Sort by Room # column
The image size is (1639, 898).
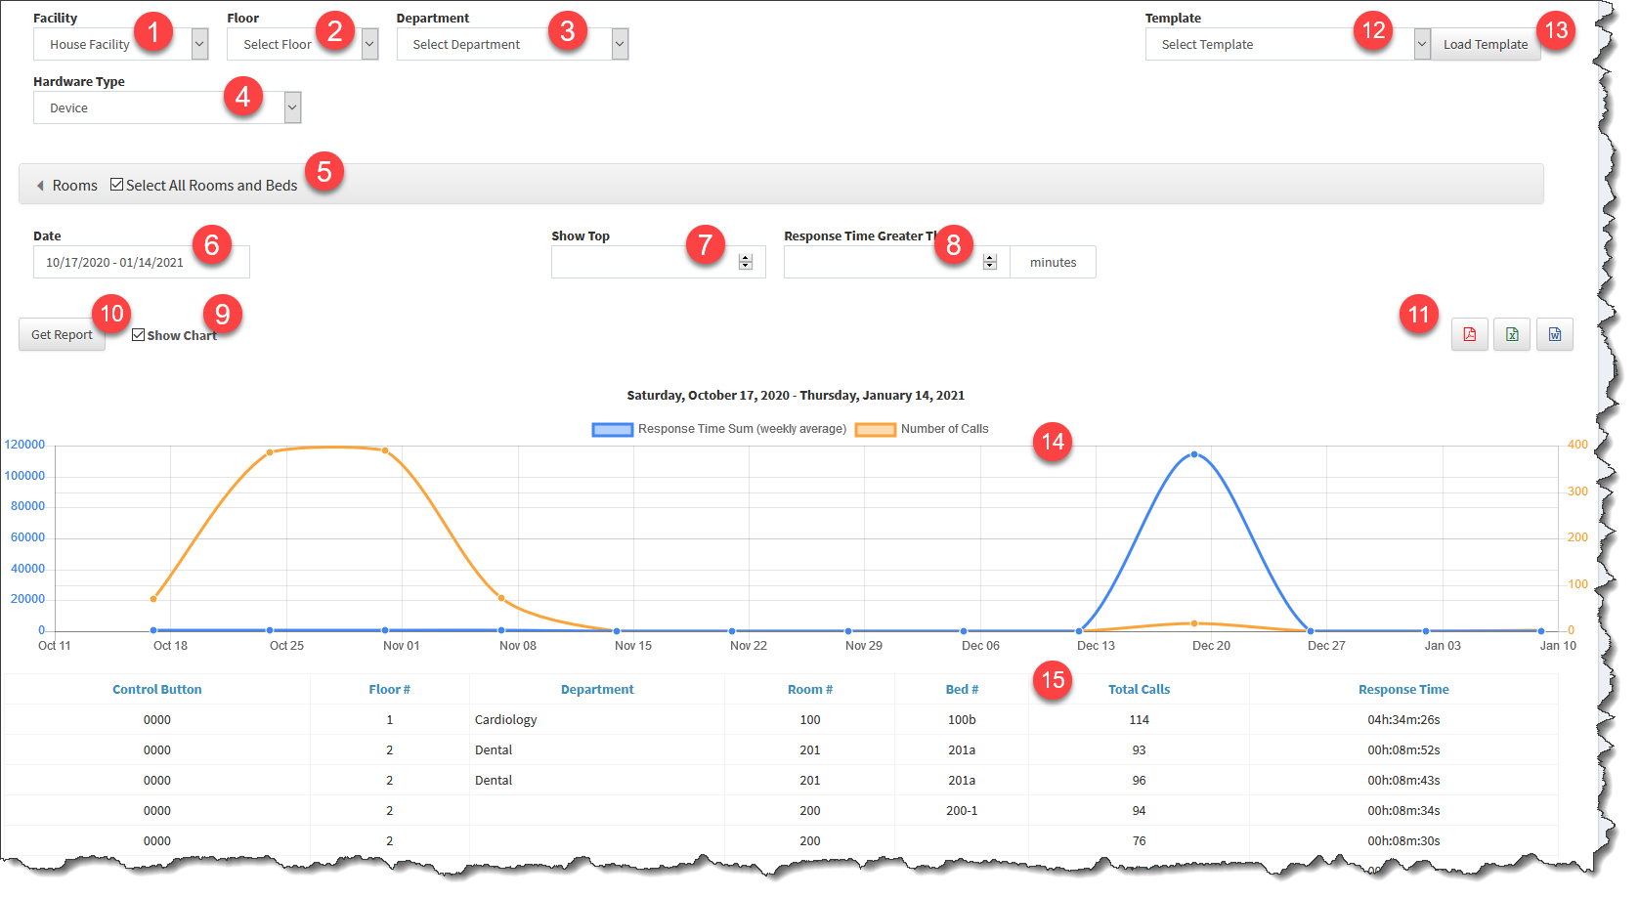[x=810, y=689]
